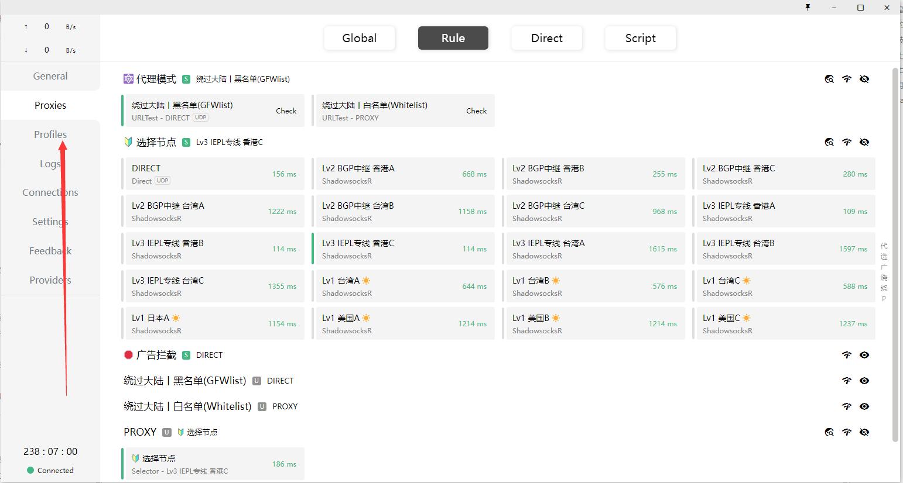
Task: Select node Lv3 IEPL专线 台湾B
Action: tap(784, 249)
